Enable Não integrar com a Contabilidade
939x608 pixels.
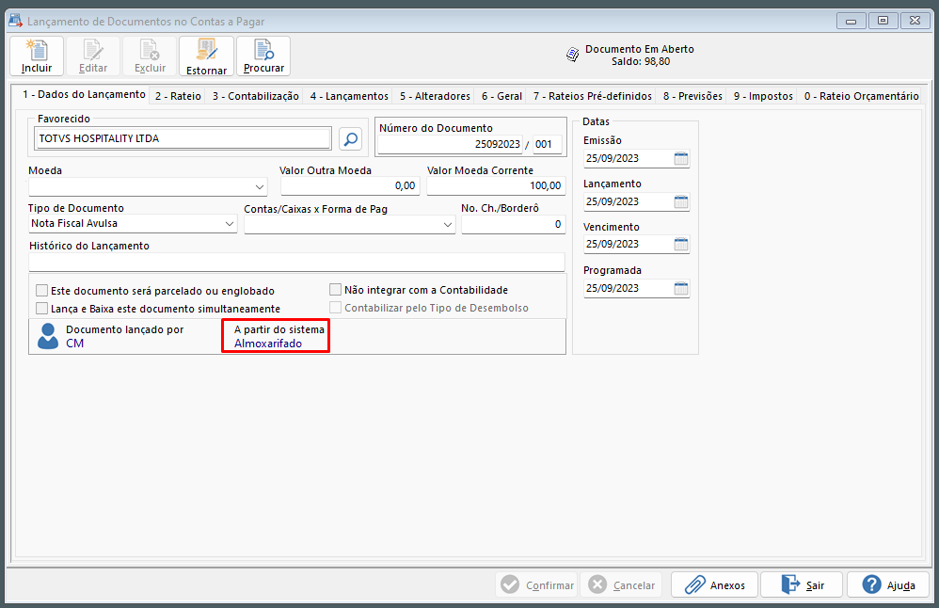[x=335, y=290]
